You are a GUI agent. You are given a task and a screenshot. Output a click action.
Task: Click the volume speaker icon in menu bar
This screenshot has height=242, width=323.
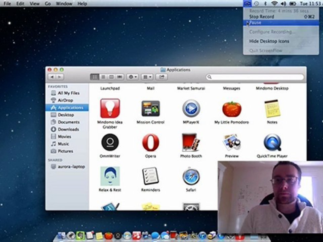point(283,3)
